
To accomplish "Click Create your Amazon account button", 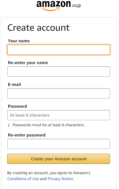I will click(x=59, y=159).
